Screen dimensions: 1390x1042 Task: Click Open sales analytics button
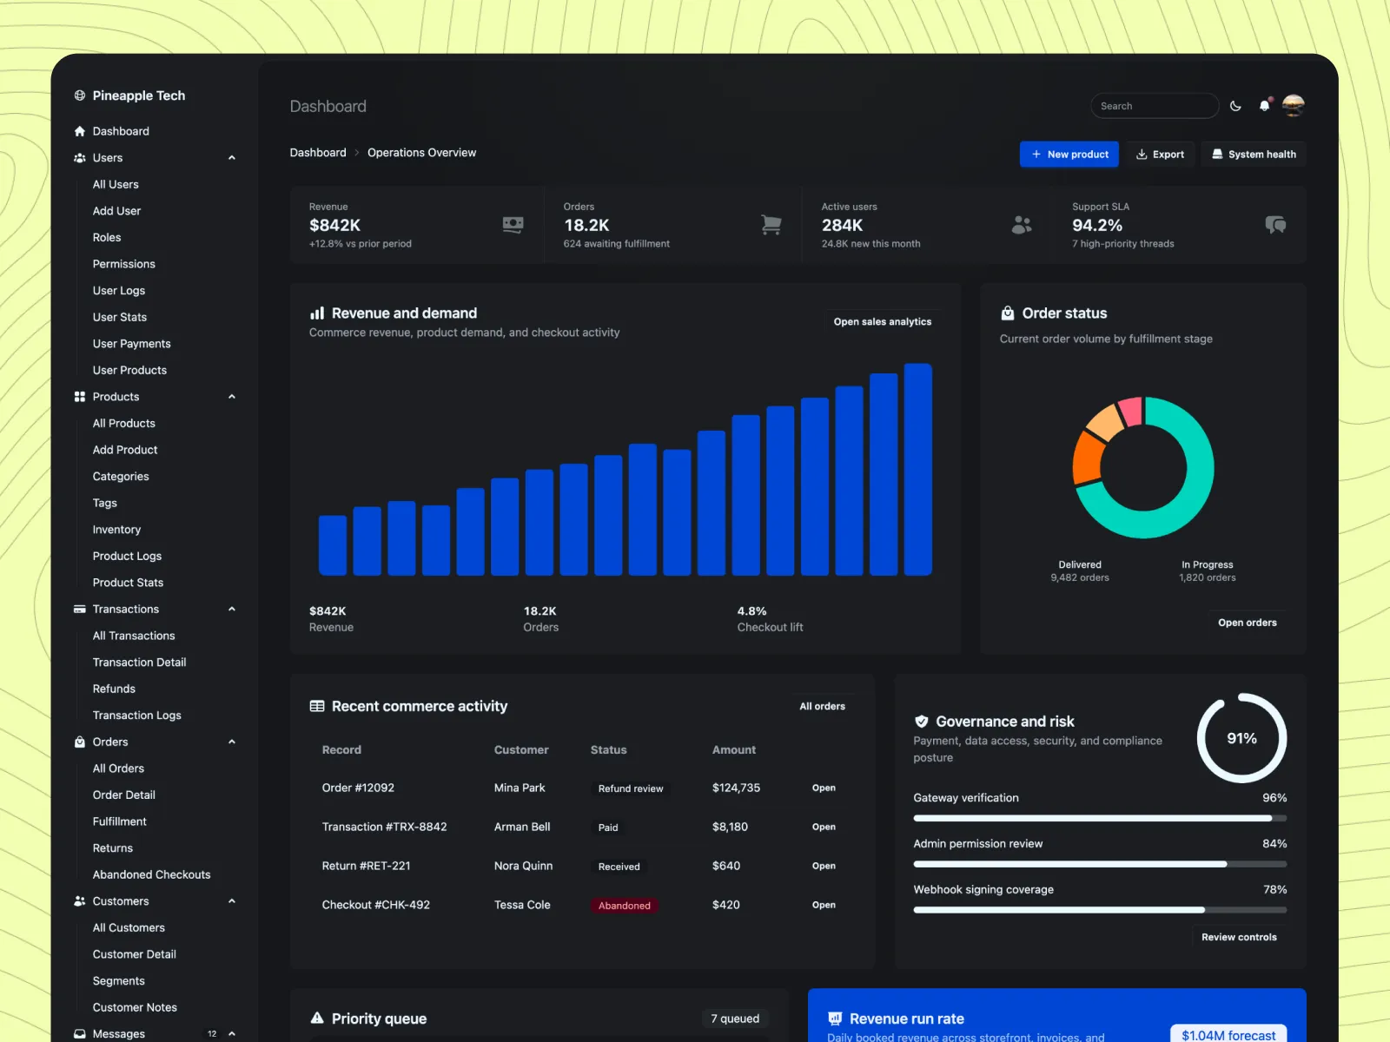pos(883,322)
